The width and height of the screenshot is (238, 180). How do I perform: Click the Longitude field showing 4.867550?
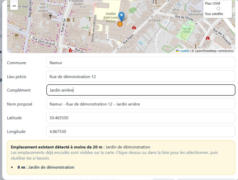[x=141, y=131]
